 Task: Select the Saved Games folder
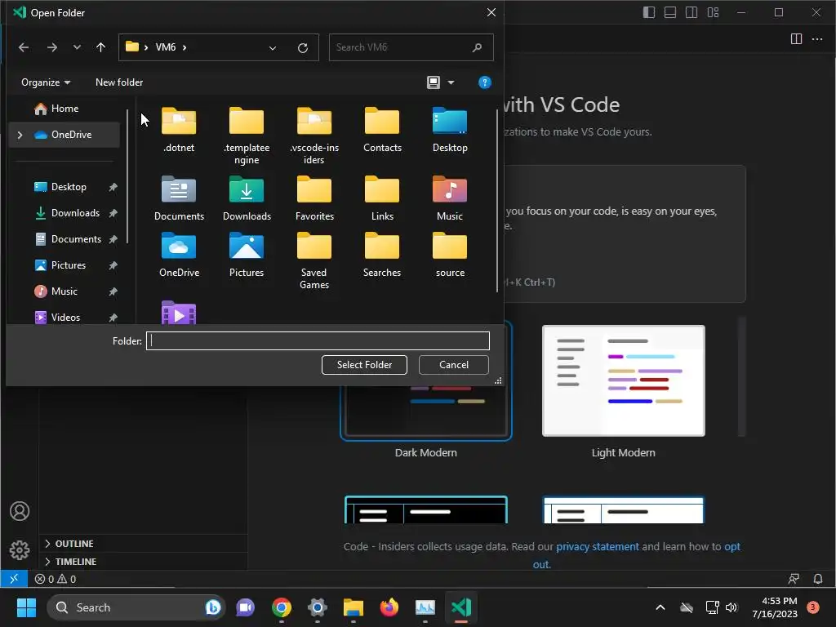[314, 260]
